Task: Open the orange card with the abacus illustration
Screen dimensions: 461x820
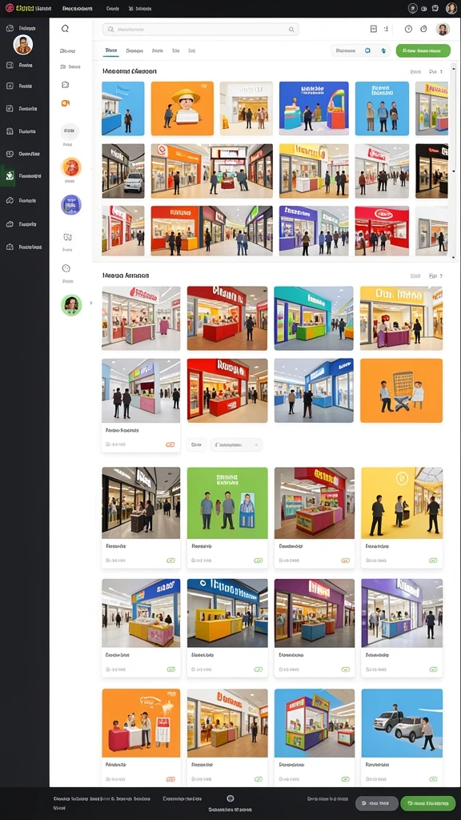Action: click(x=402, y=391)
